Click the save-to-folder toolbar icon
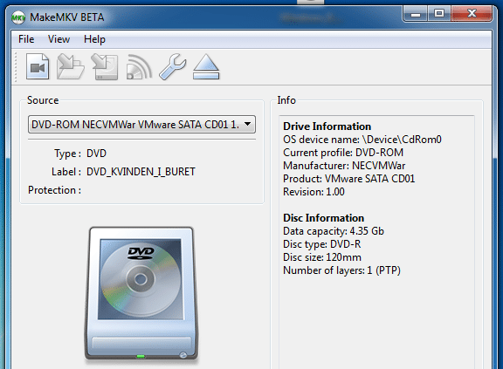The height and width of the screenshot is (369, 503). 70,66
